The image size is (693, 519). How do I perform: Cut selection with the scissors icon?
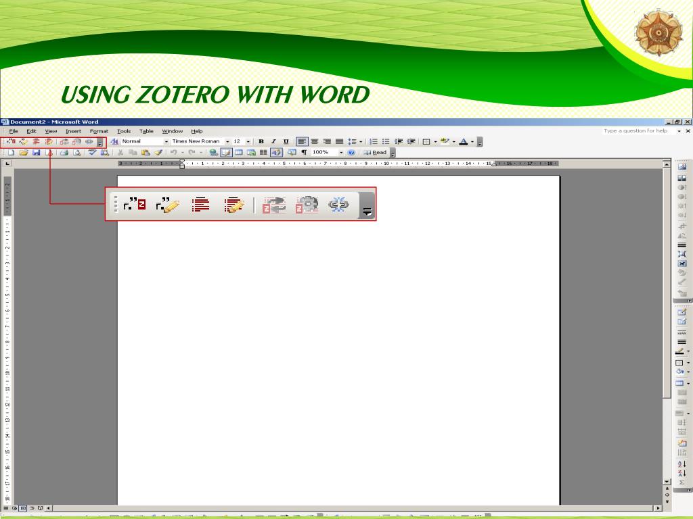pos(120,153)
